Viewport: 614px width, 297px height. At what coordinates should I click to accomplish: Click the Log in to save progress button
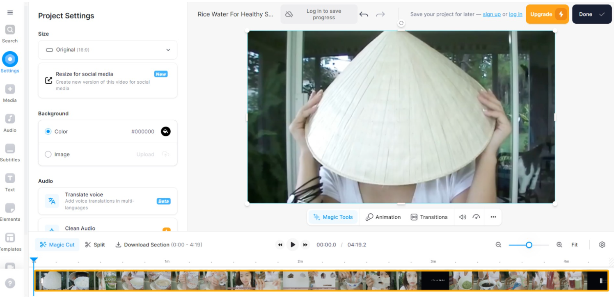click(x=318, y=14)
